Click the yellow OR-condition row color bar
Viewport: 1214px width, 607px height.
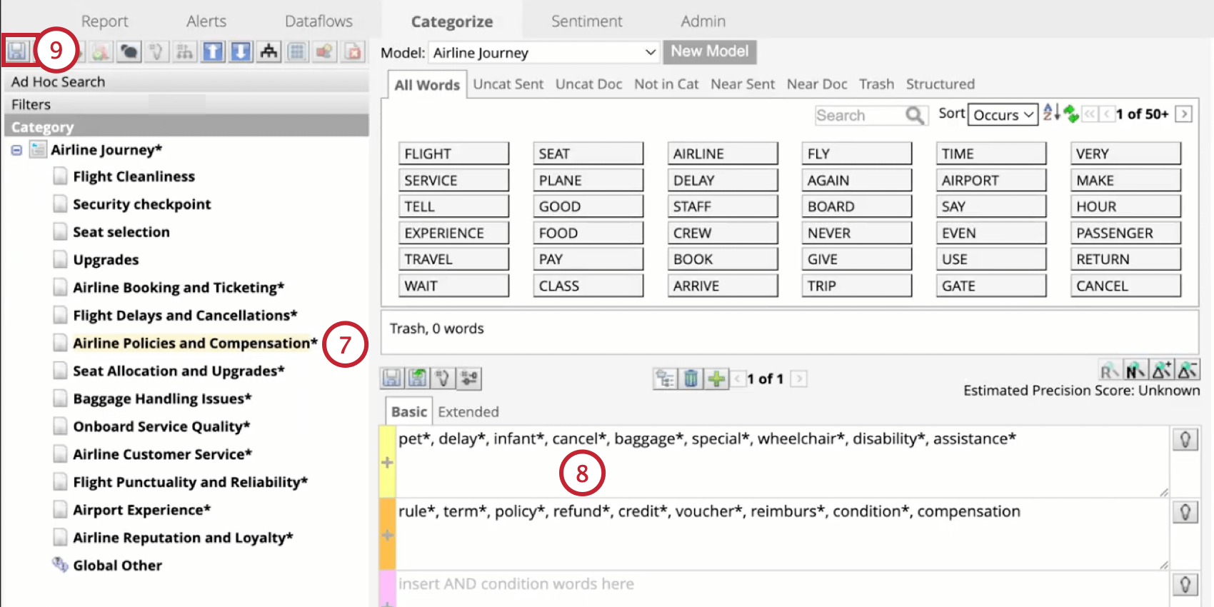[x=388, y=461]
